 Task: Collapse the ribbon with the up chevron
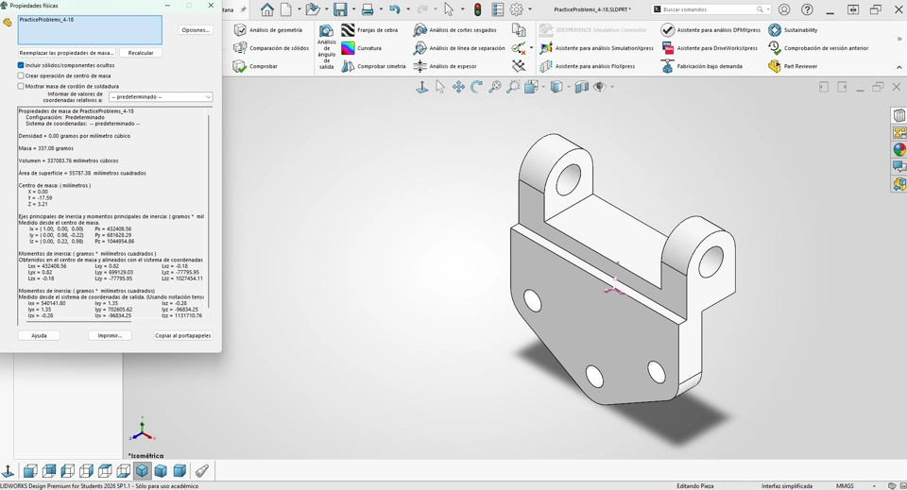898,67
